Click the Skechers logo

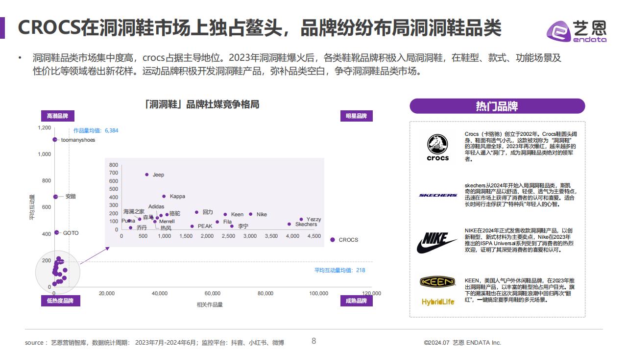pyautogui.click(x=438, y=195)
